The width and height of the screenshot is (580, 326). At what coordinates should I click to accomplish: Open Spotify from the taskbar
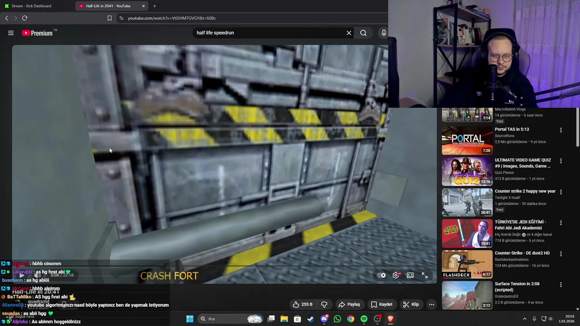click(364, 319)
